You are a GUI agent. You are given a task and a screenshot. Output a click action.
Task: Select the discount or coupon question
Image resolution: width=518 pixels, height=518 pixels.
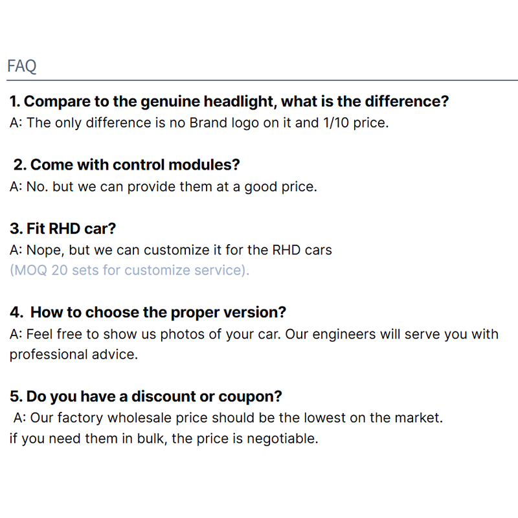tap(146, 396)
